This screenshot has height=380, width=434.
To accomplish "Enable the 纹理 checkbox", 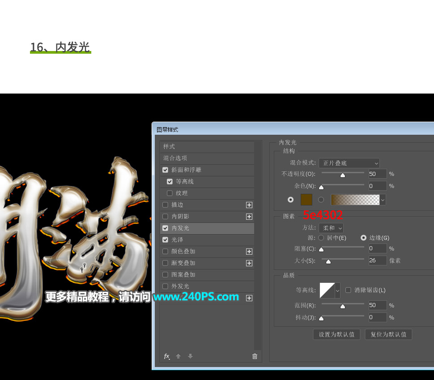I will click(170, 193).
